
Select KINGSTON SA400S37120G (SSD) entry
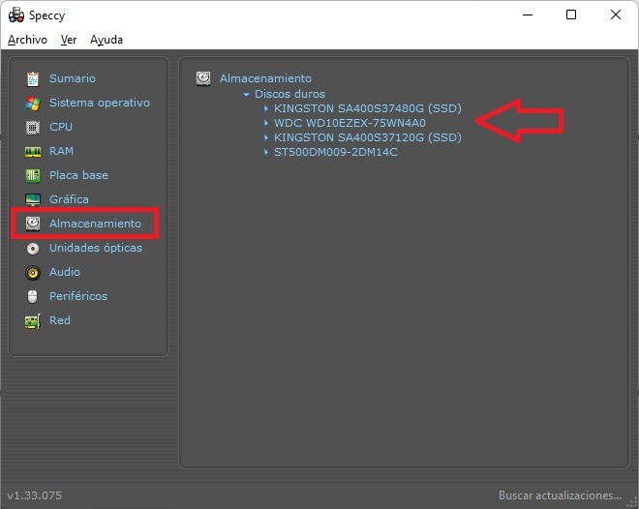point(368,137)
